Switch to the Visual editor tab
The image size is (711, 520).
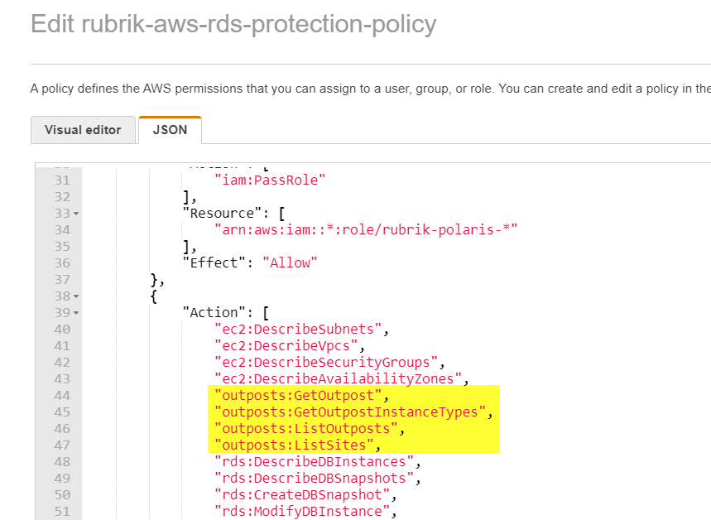(x=83, y=130)
